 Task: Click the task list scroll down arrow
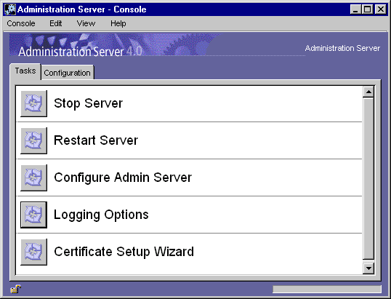(x=368, y=268)
